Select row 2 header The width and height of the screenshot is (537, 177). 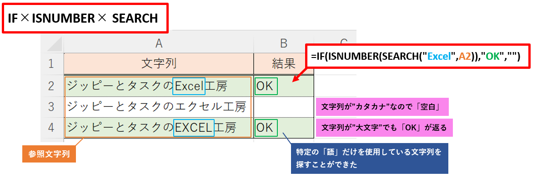(x=52, y=86)
